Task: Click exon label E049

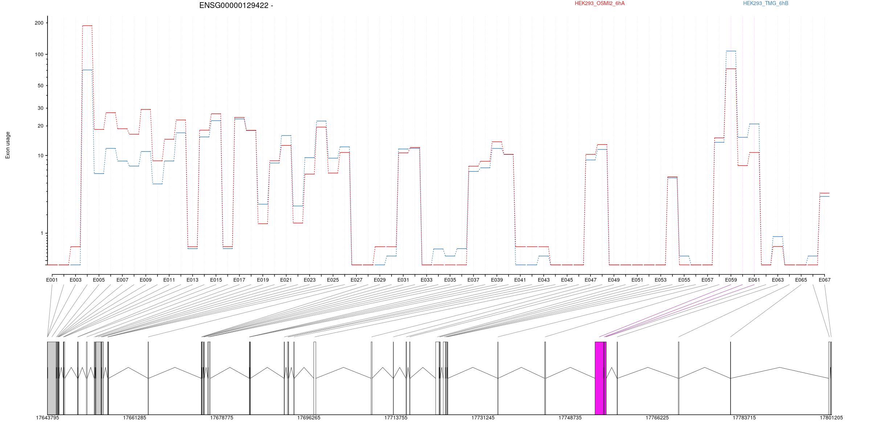Action: click(x=614, y=280)
